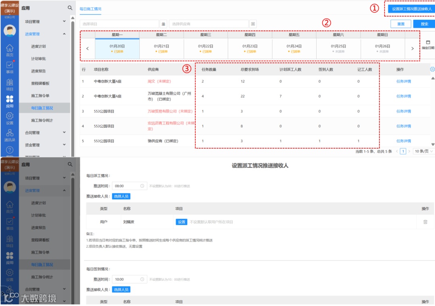Click next page arrow in pagination
The width and height of the screenshot is (435, 306).
pos(409,151)
